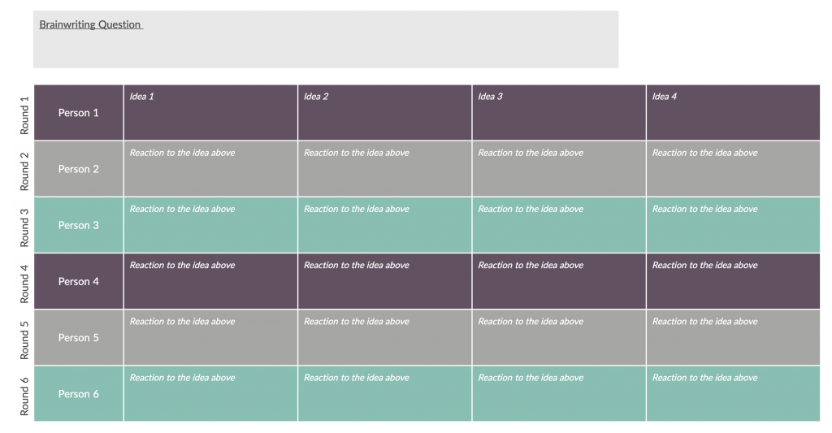Click the Person 4 row header
The image size is (832, 433).
click(x=79, y=281)
